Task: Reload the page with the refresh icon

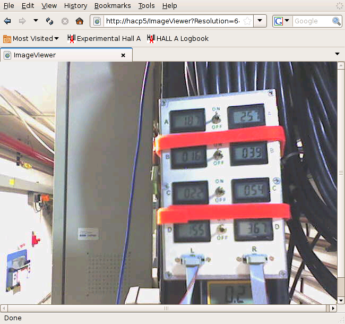Action: (50, 21)
